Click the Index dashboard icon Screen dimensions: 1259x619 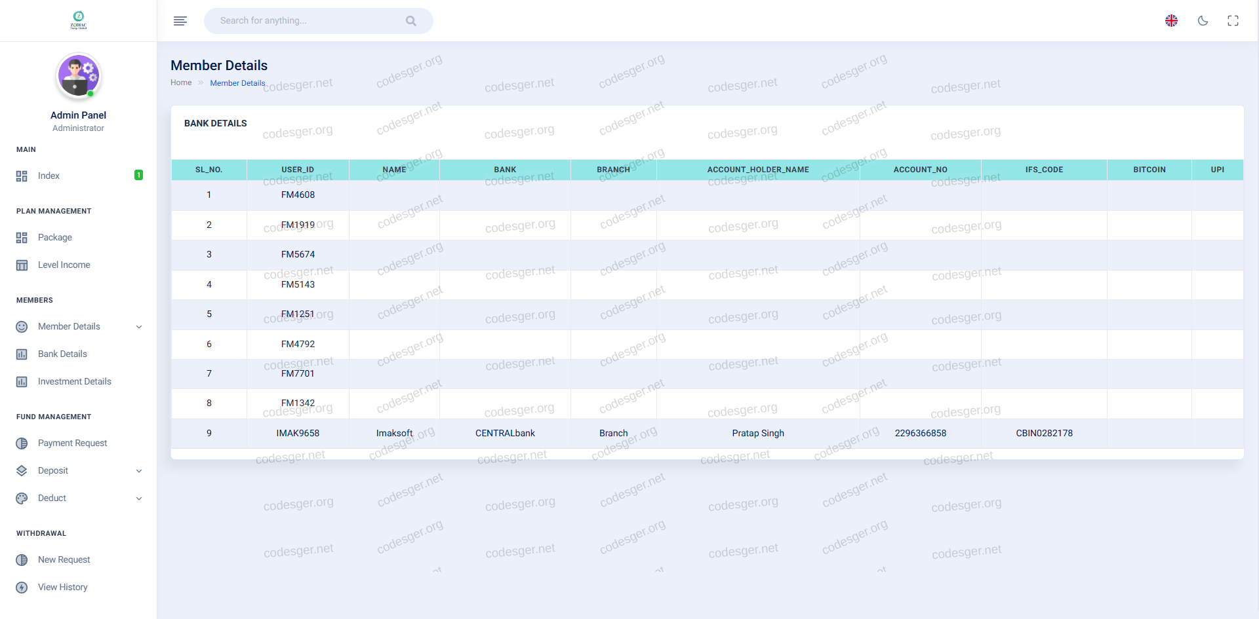[22, 176]
